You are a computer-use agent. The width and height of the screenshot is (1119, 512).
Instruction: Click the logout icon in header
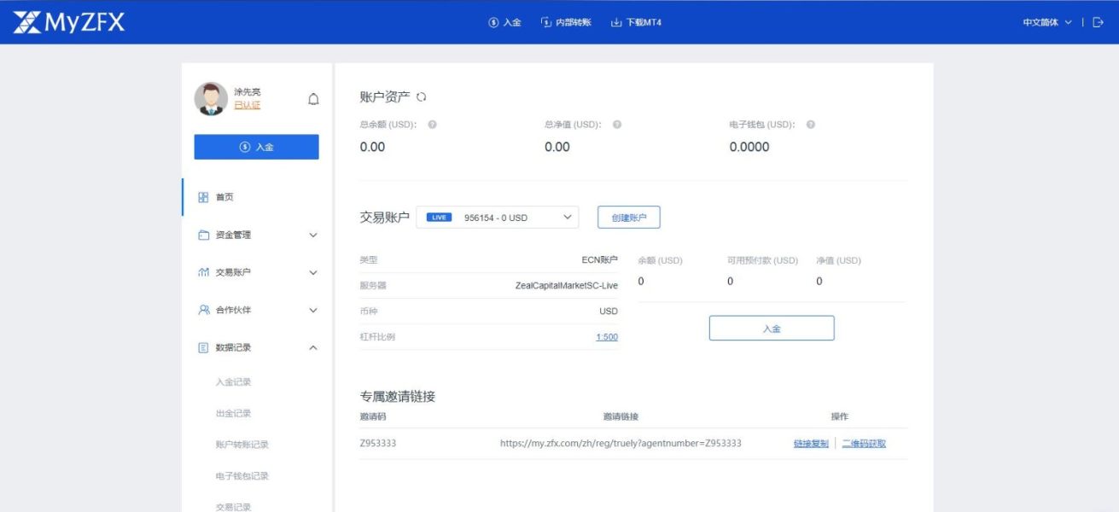pos(1099,22)
